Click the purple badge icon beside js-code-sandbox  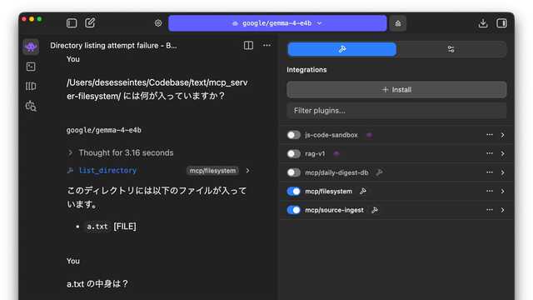pos(369,135)
